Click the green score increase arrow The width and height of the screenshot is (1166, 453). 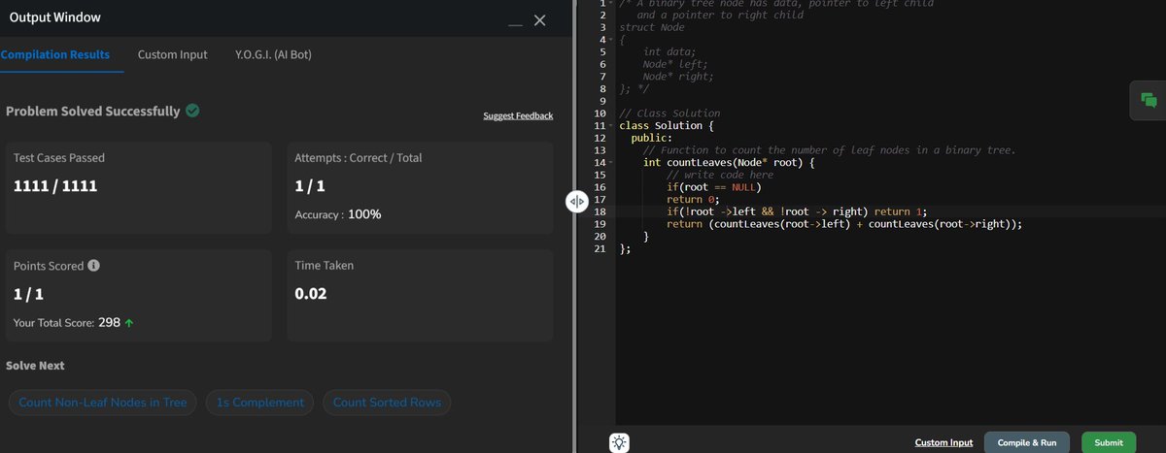pyautogui.click(x=129, y=323)
